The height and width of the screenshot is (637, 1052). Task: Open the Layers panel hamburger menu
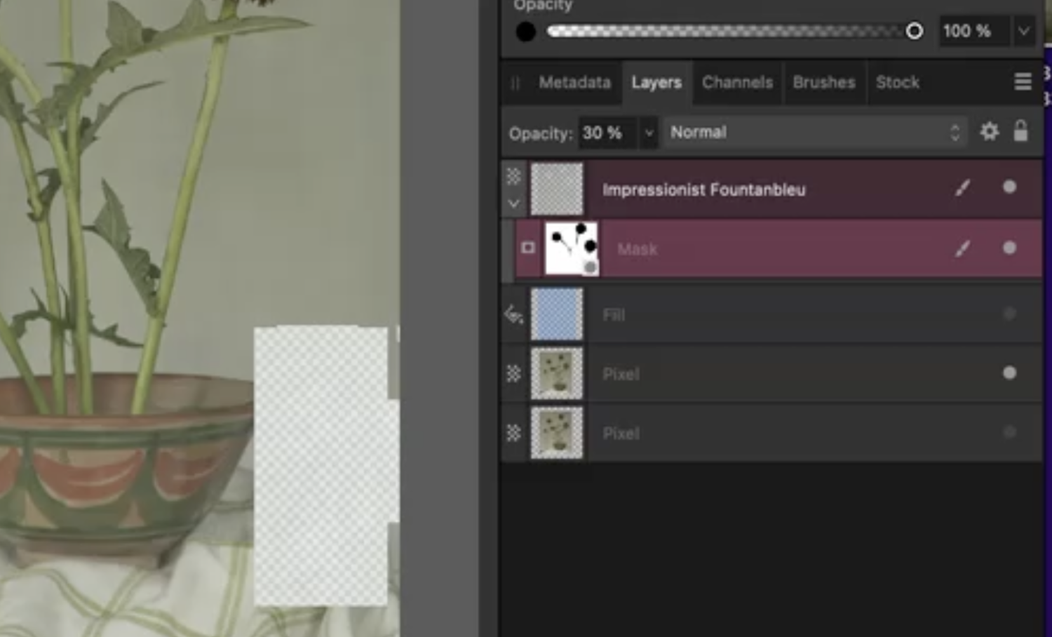point(1022,82)
